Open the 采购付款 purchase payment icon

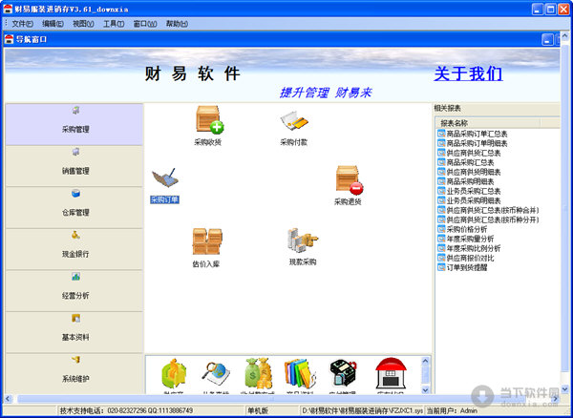(x=293, y=121)
